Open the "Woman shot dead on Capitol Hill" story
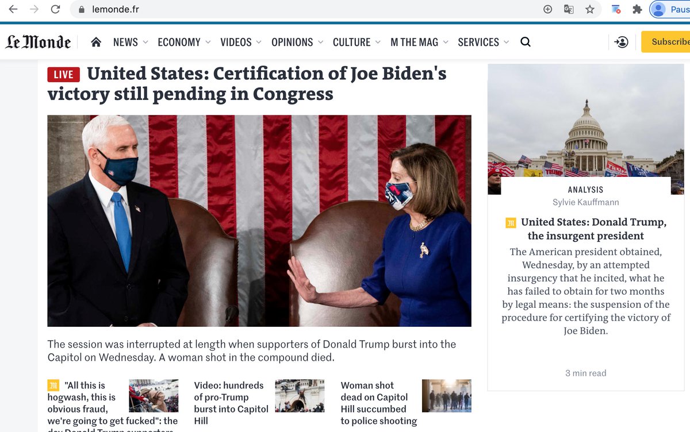Screen dimensions: 690x432 pyautogui.click(x=379, y=403)
